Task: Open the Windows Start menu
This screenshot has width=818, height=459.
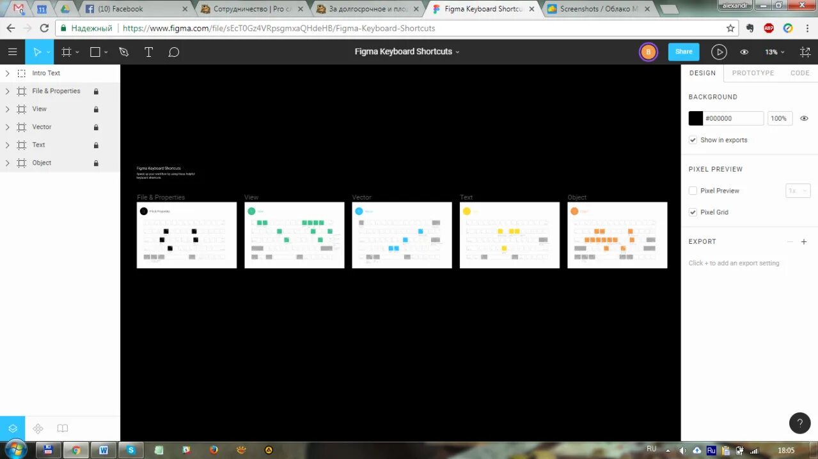Action: pyautogui.click(x=15, y=449)
